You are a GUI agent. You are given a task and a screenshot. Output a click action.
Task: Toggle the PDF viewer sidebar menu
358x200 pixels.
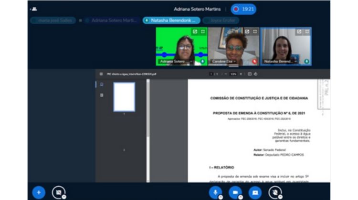click(x=101, y=74)
